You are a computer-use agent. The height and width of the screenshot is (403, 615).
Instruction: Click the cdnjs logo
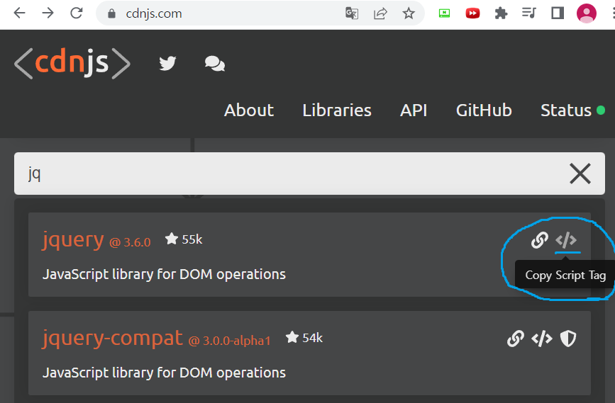[x=72, y=63]
